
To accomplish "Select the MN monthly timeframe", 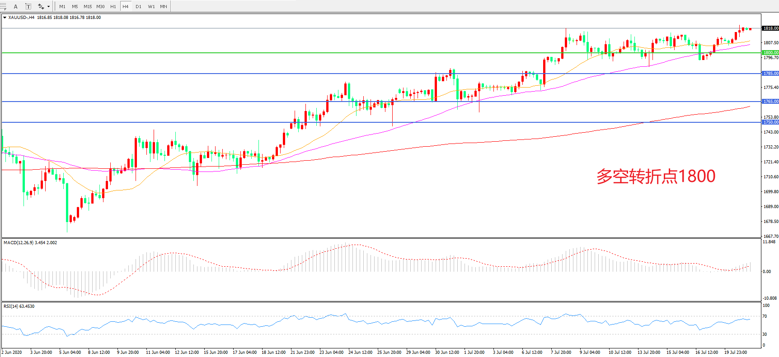I will click(164, 6).
